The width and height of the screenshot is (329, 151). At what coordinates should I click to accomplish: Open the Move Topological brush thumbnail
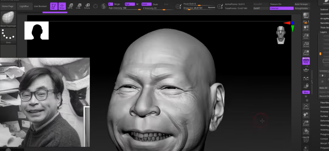point(8,19)
